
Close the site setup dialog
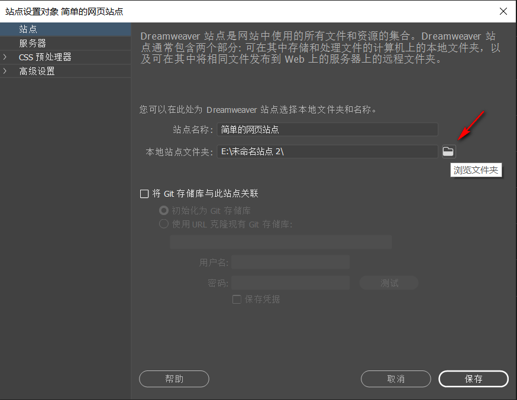(503, 11)
